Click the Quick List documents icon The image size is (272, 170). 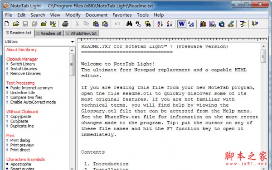coord(212,24)
